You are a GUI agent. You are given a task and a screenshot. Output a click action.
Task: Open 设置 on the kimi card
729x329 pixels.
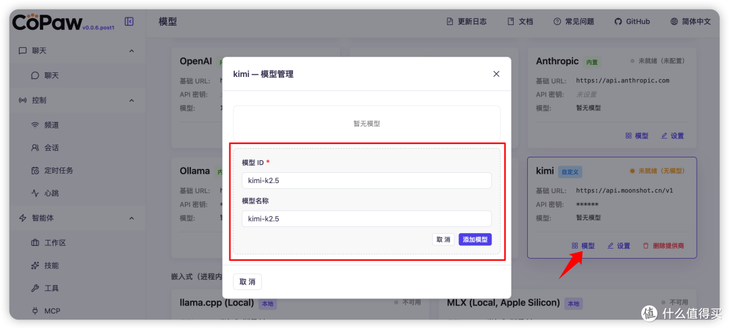point(618,246)
